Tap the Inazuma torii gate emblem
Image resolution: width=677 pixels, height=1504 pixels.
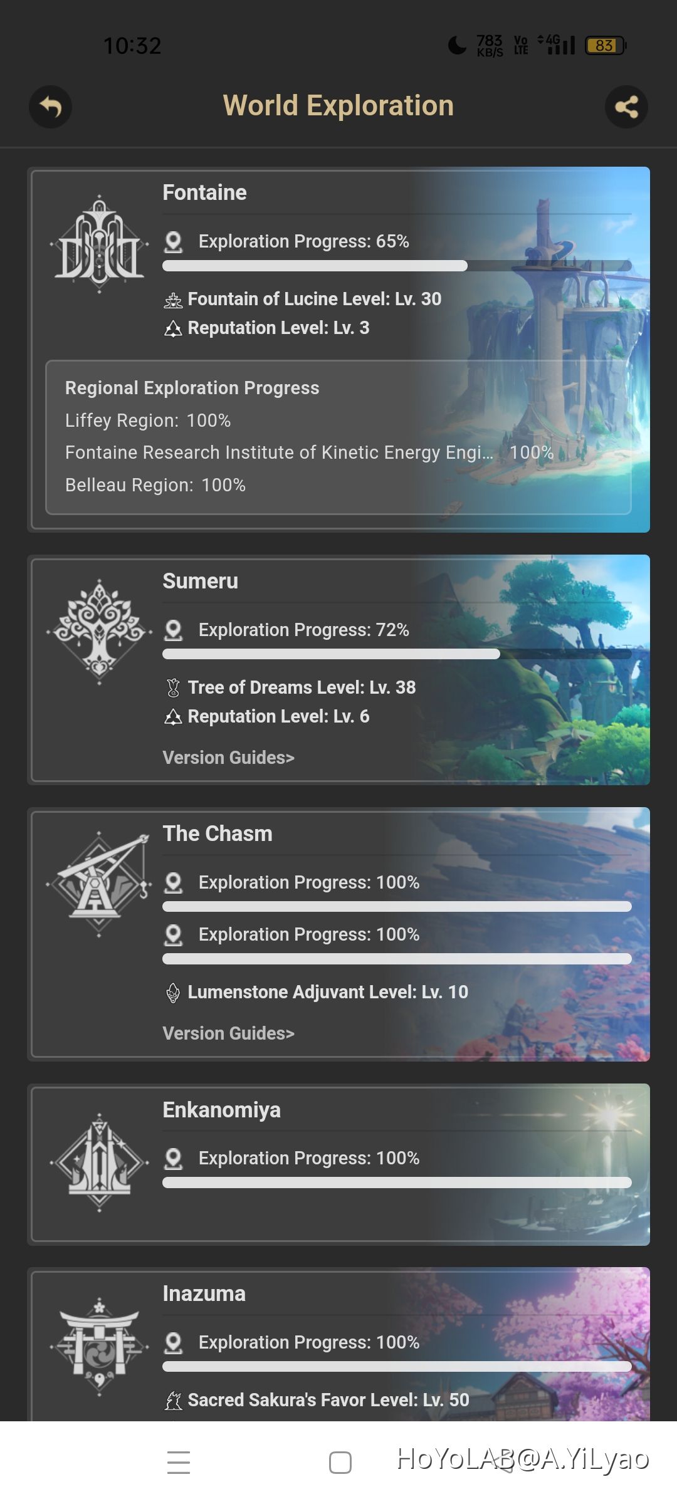pos(99,1346)
